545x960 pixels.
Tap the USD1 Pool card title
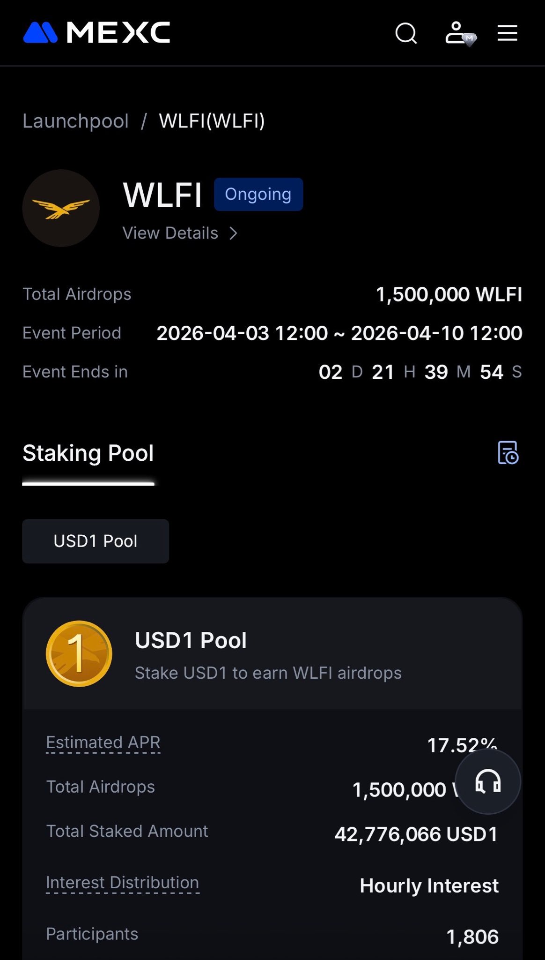[191, 640]
